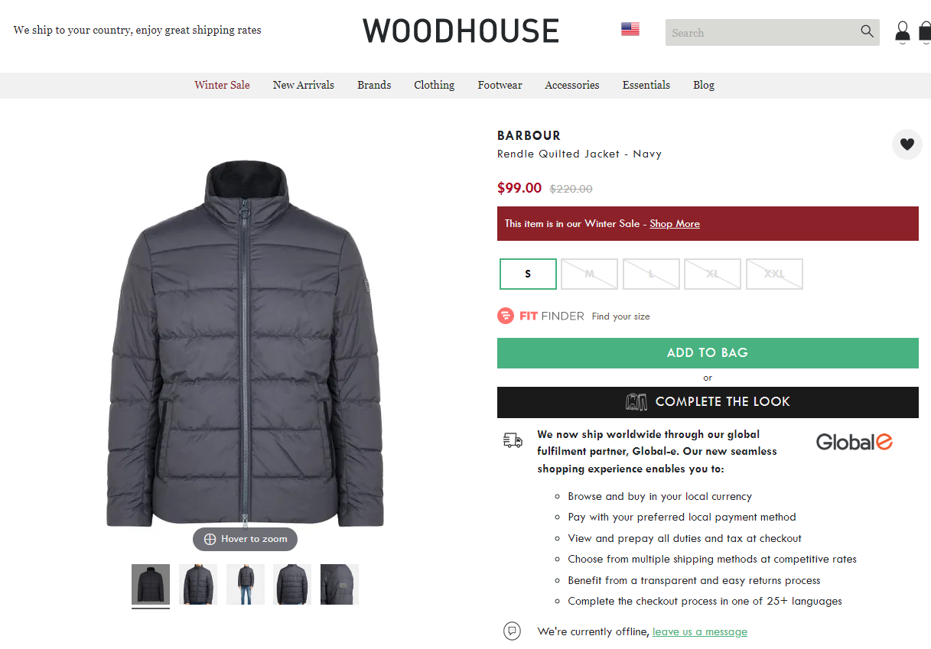Open the Winter Sale menu

click(222, 85)
